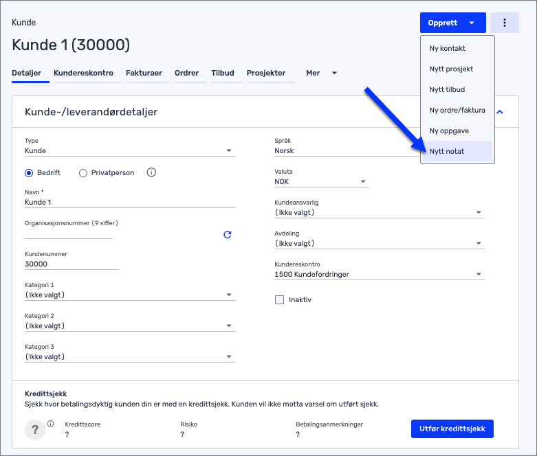Choose Ny kontakt from the menu
Image resolution: width=537 pixels, height=456 pixels.
[x=457, y=48]
